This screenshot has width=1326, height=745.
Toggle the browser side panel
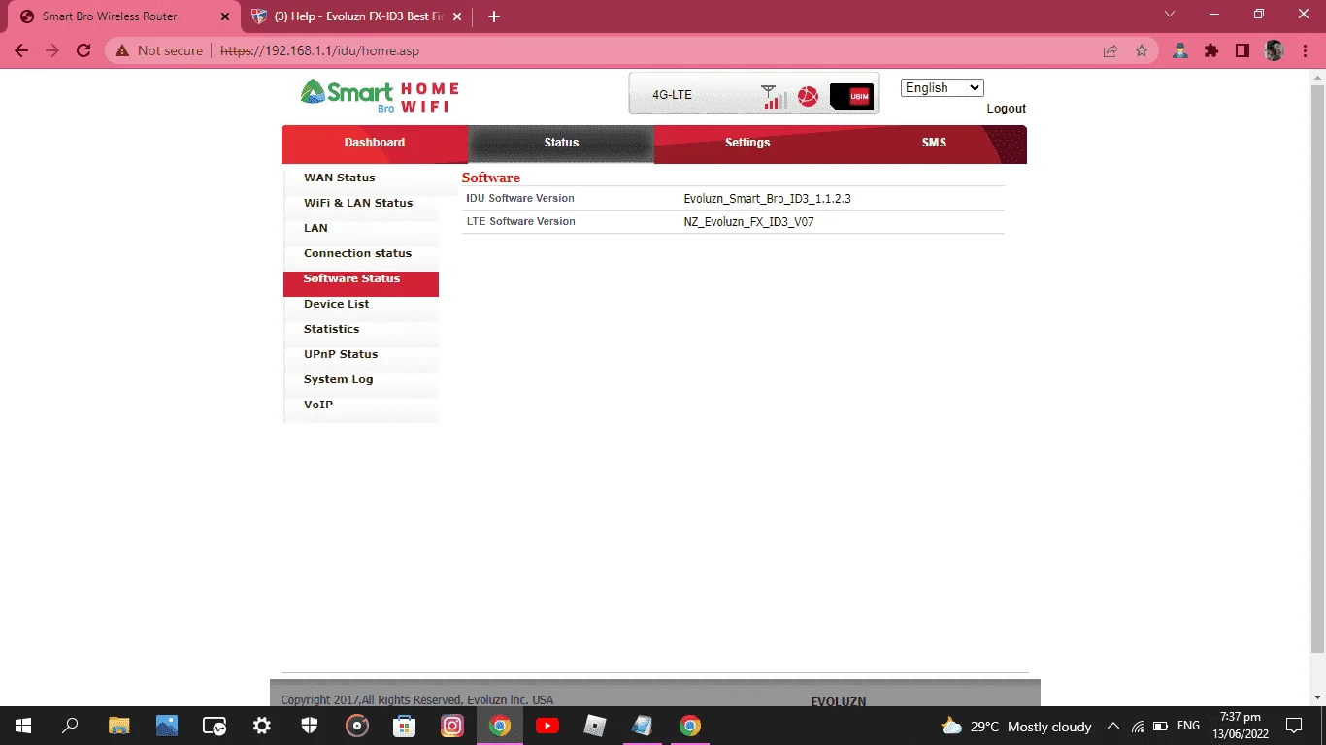[1243, 50]
